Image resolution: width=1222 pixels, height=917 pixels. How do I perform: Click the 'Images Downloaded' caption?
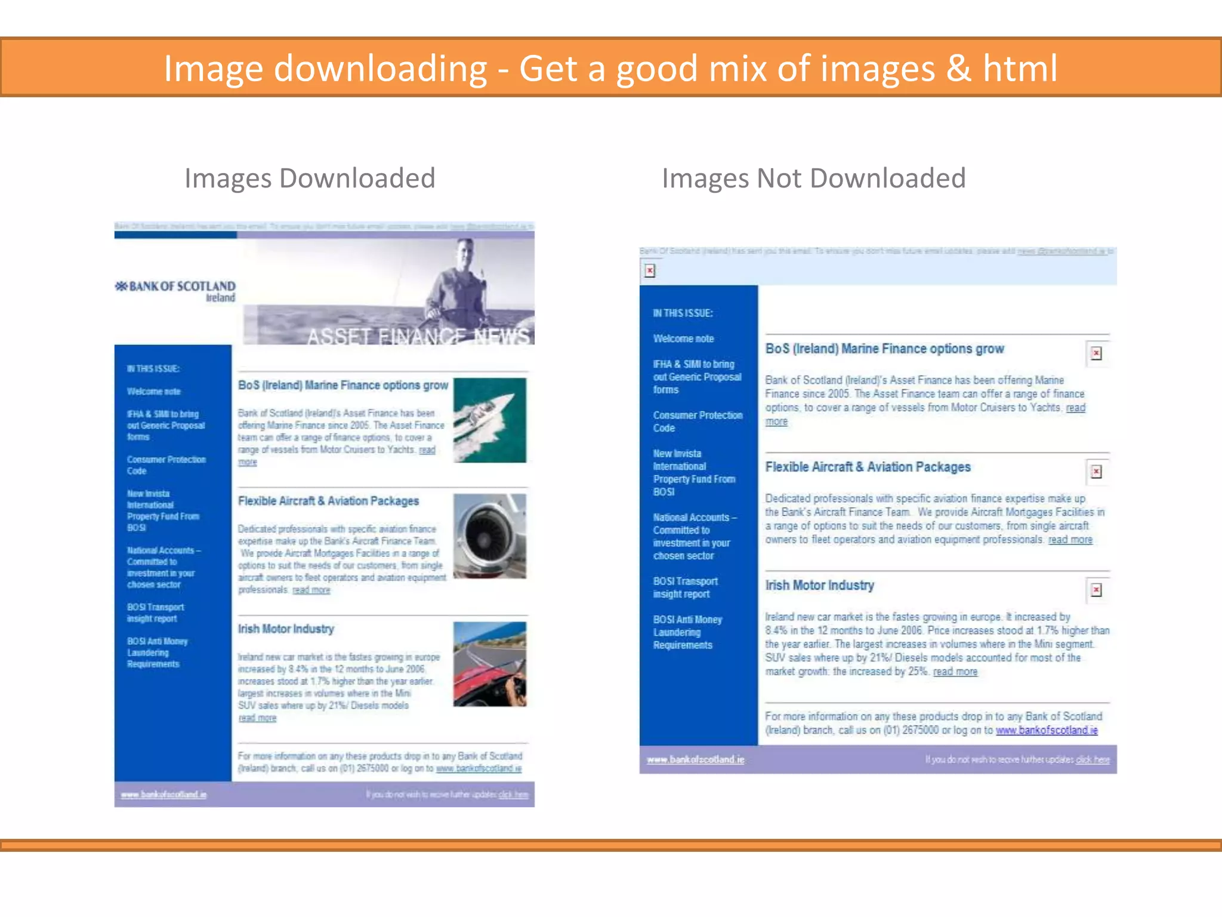point(310,178)
